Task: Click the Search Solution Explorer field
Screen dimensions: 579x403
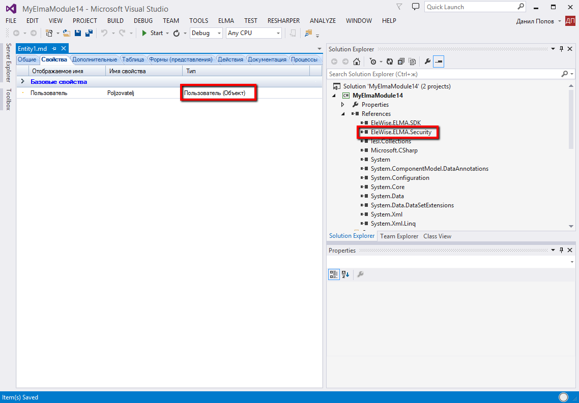Action: 443,74
